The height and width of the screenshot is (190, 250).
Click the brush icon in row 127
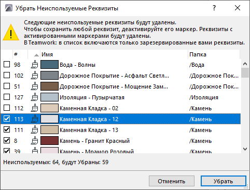[35, 97]
